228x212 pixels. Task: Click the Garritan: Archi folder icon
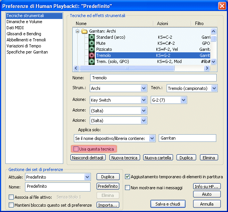(x=84, y=31)
